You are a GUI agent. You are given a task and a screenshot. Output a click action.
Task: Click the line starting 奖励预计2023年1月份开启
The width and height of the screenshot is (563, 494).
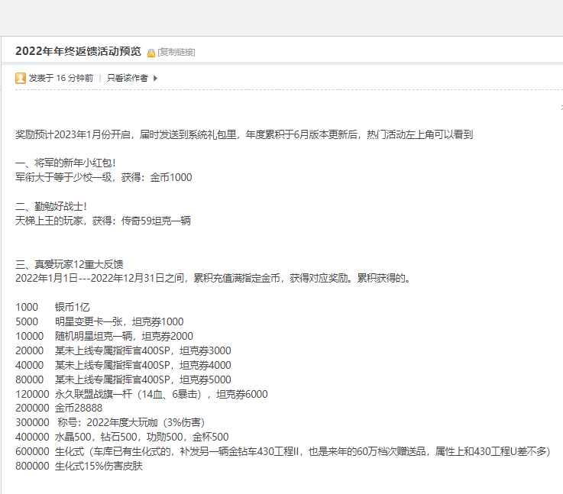pyautogui.click(x=244, y=134)
